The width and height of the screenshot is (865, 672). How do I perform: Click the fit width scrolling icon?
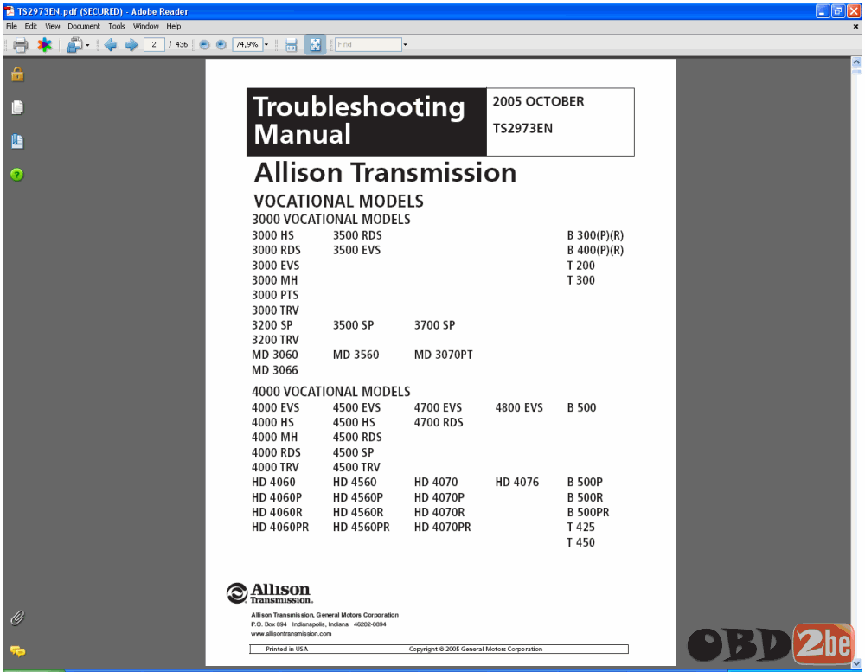292,45
